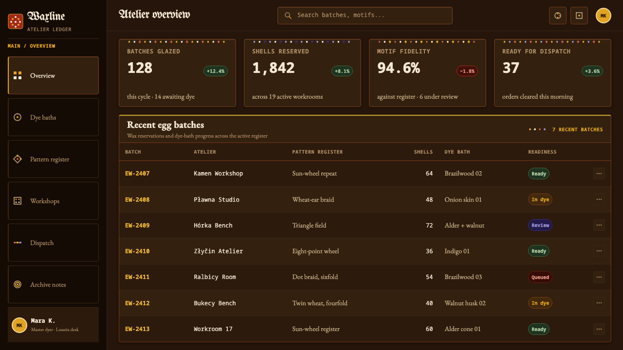The image size is (623, 350).
Task: Open batch link EW-2413
Action: tap(137, 329)
